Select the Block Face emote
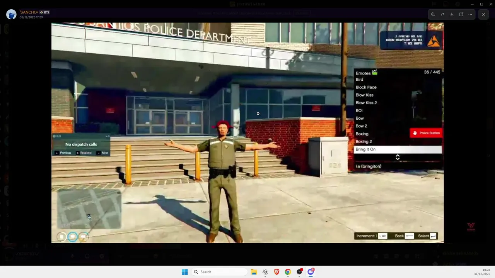495x278 pixels. click(398, 87)
